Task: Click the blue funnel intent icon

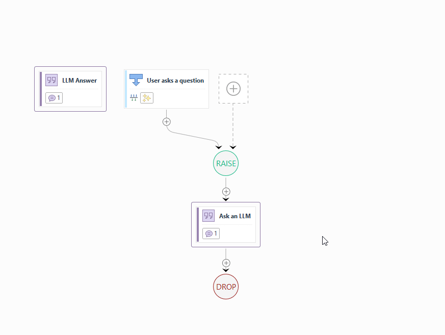Action: coord(136,80)
